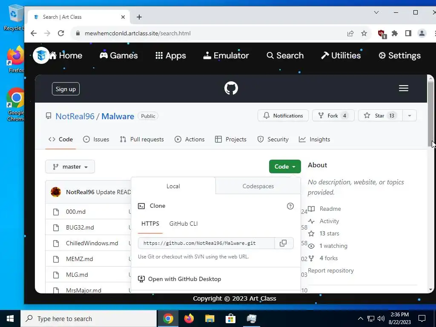Click the Windows Start button
436x327 pixels.
pyautogui.click(x=10, y=318)
